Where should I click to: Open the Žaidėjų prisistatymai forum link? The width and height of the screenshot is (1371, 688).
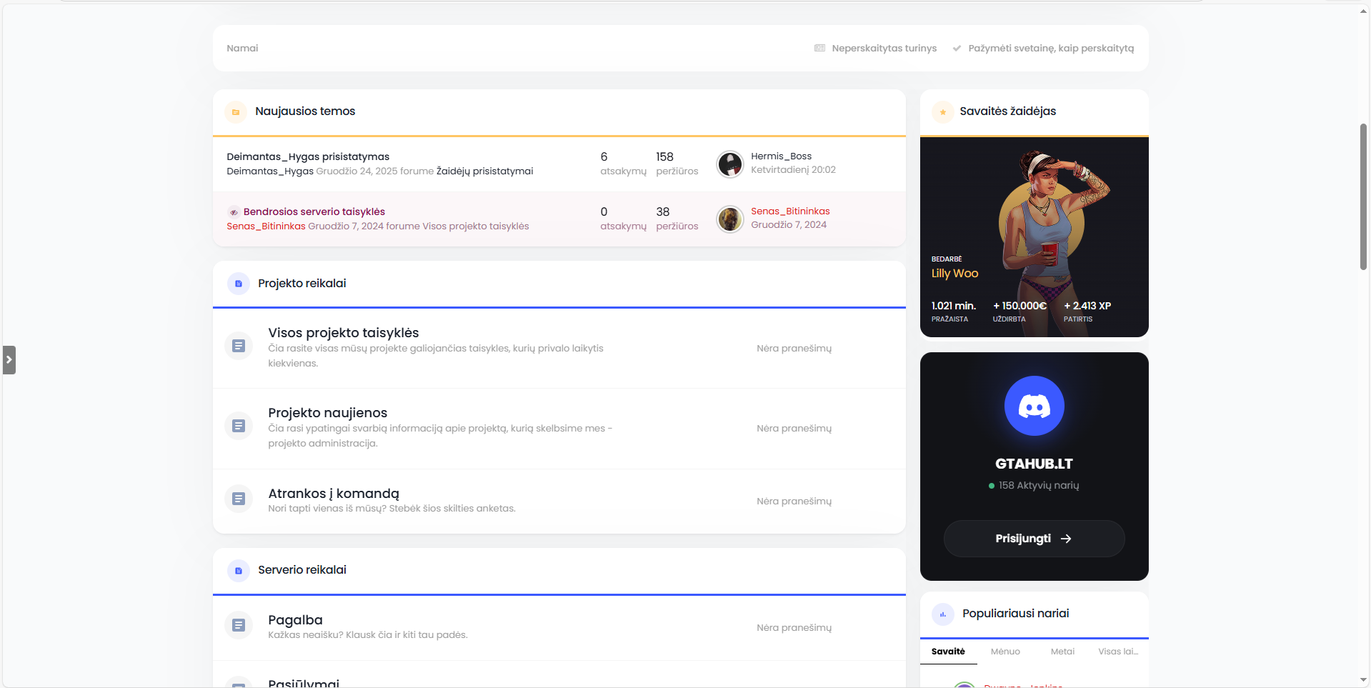pos(484,171)
